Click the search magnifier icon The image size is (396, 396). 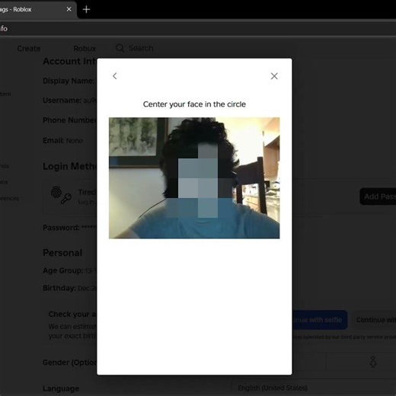click(x=120, y=48)
